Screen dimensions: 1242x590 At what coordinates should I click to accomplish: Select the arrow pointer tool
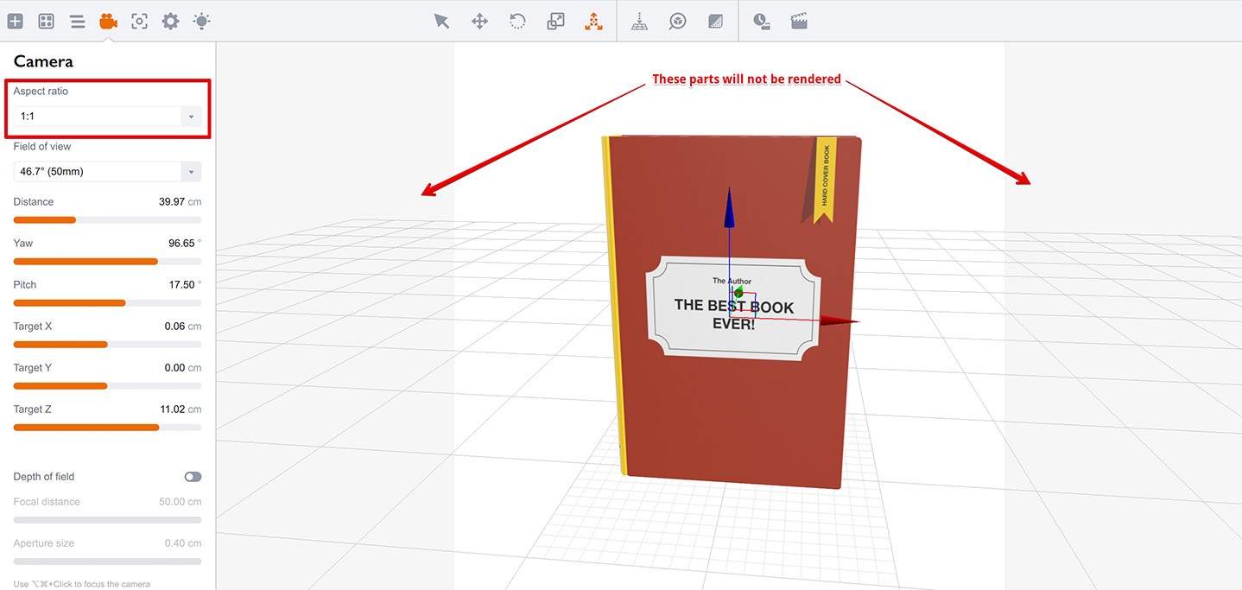click(442, 22)
